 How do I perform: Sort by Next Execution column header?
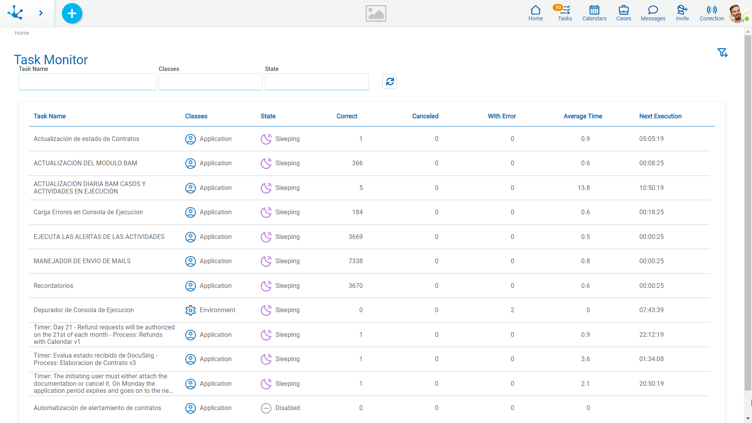click(x=660, y=116)
